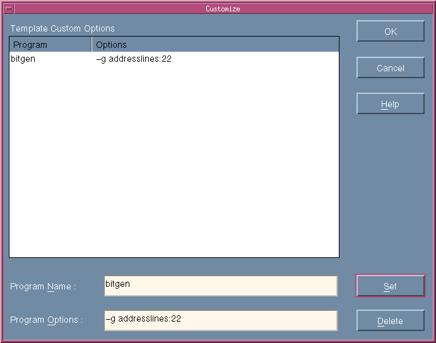Screen dimensions: 436x343
Task: Click the Program column header
Action: (50, 45)
